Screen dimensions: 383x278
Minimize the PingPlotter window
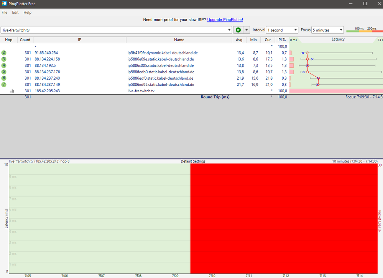351,4
